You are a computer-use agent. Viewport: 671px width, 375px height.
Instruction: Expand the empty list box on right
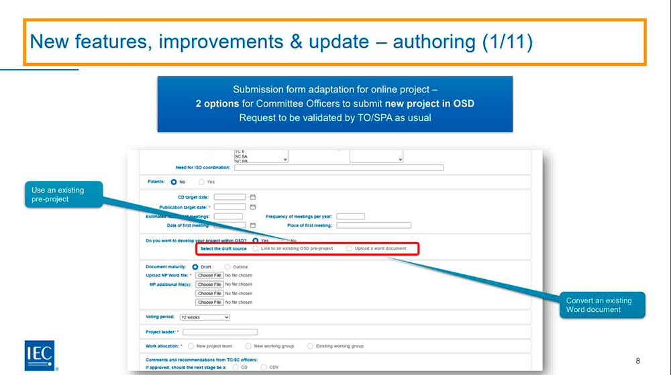point(400,160)
